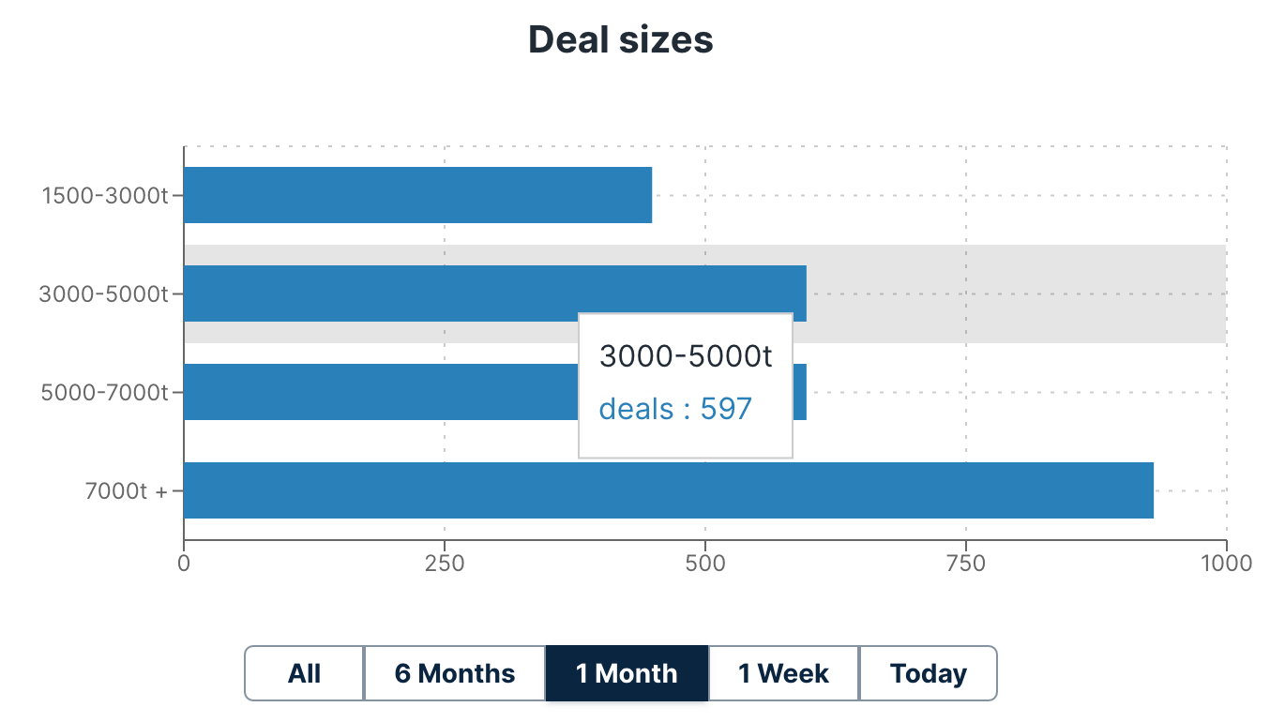Click the 1000 x-axis tick label
Image resolution: width=1285 pixels, height=722 pixels.
coord(1225,564)
